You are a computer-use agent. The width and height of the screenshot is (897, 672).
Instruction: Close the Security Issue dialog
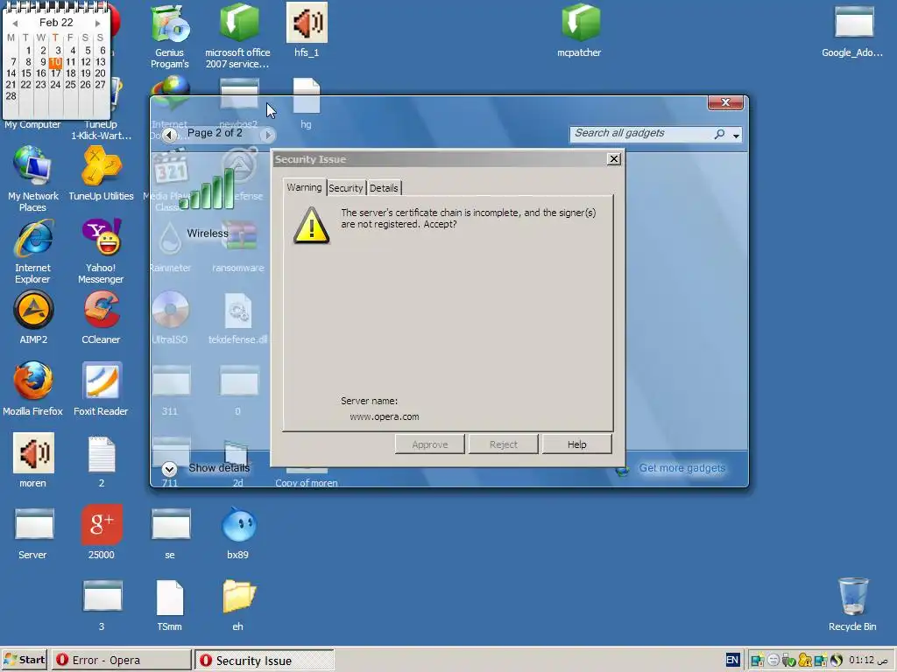[614, 159]
